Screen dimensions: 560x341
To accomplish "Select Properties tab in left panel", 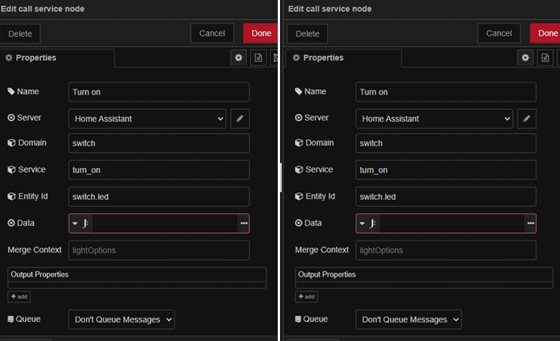I will 37,57.
